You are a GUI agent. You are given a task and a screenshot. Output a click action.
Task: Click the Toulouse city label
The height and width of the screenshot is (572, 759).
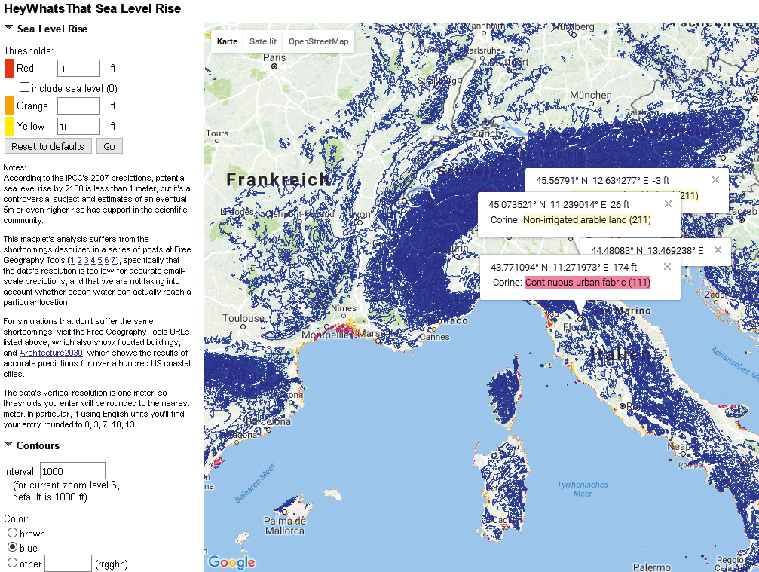click(243, 319)
